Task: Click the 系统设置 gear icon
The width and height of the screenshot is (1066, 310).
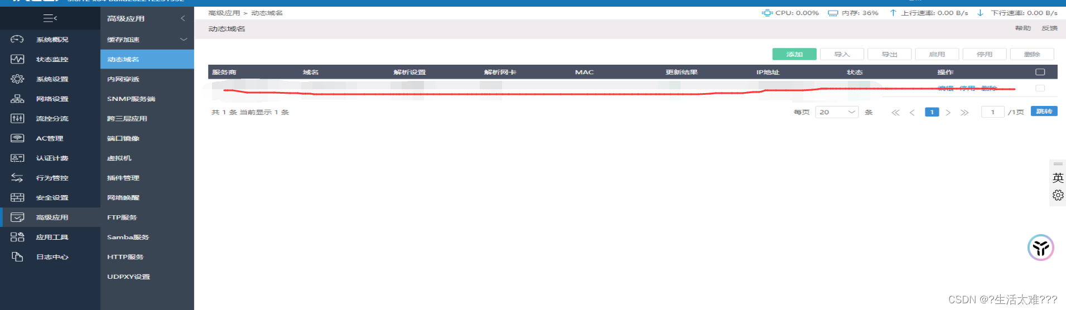Action: click(17, 79)
